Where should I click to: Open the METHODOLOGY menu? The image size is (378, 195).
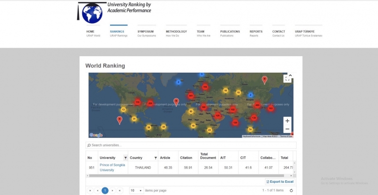click(176, 33)
